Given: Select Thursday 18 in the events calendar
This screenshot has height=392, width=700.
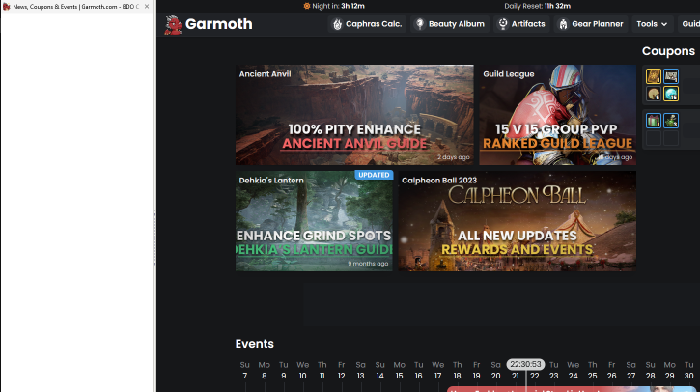Looking at the screenshot, I should click(457, 371).
